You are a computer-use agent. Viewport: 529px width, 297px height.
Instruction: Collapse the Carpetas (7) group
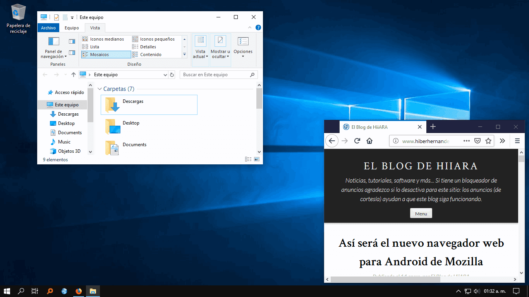click(100, 89)
